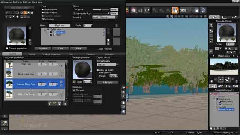
Task: Select the Mixed material type
Action: coord(43,13)
